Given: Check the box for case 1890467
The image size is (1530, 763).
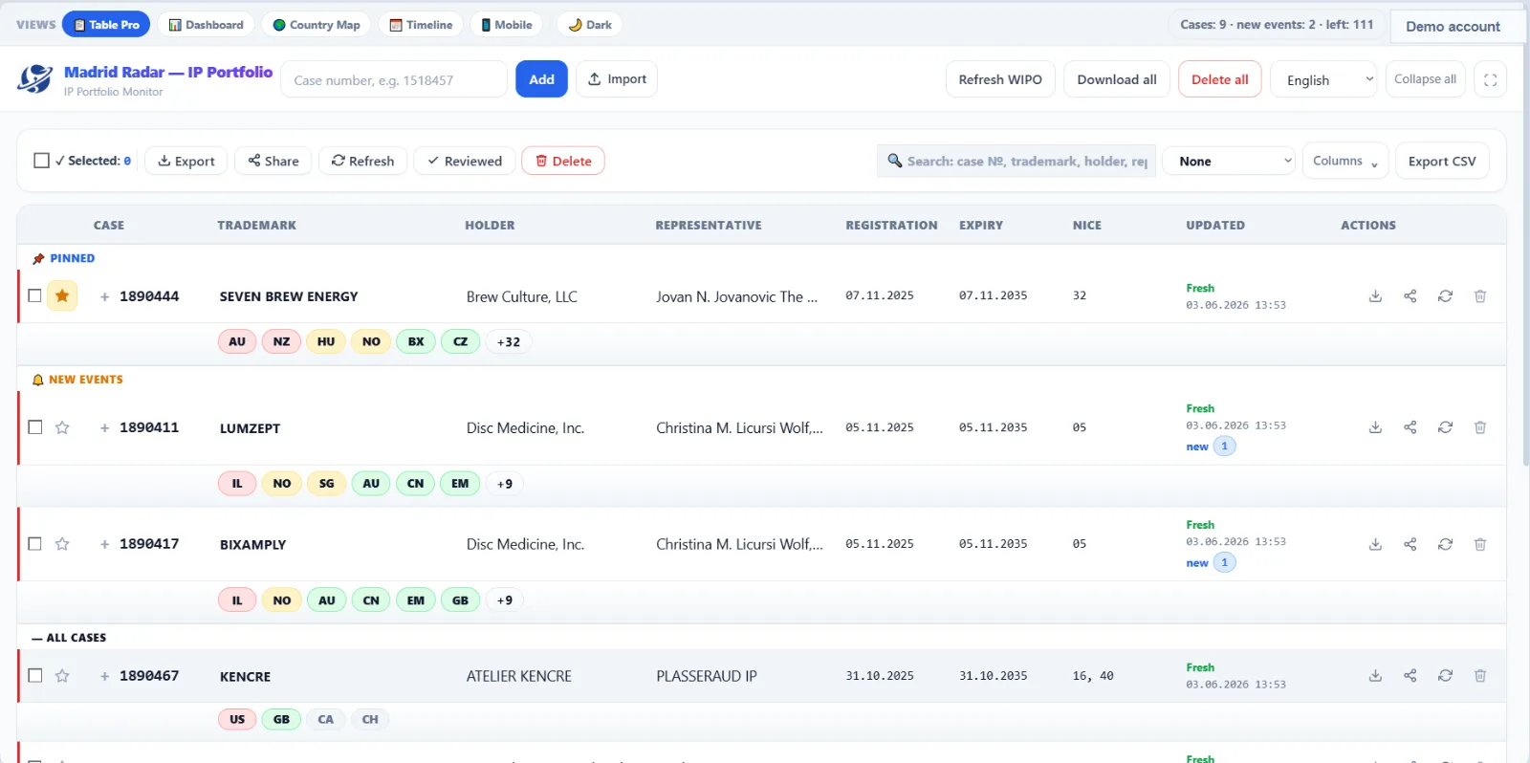Looking at the screenshot, I should point(34,675).
